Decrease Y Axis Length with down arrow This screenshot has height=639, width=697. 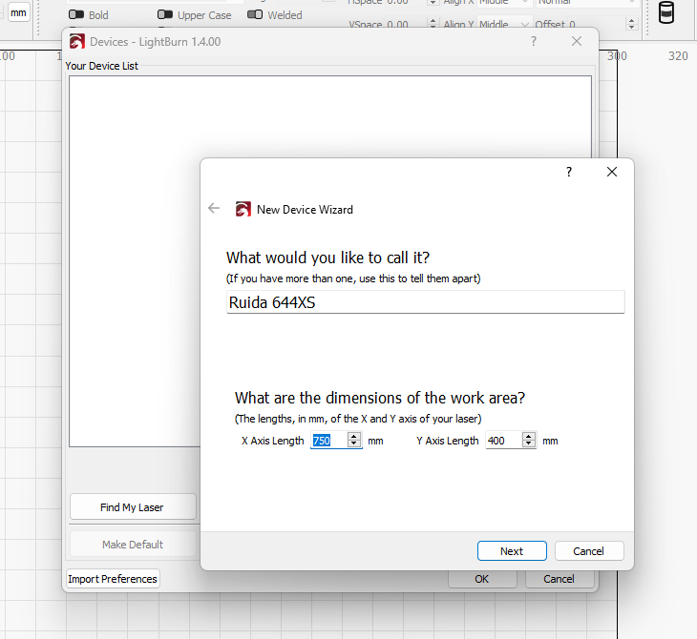point(529,444)
